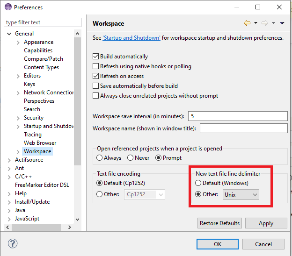
Task: Click the back navigation arrow icon
Action: (x=247, y=23)
